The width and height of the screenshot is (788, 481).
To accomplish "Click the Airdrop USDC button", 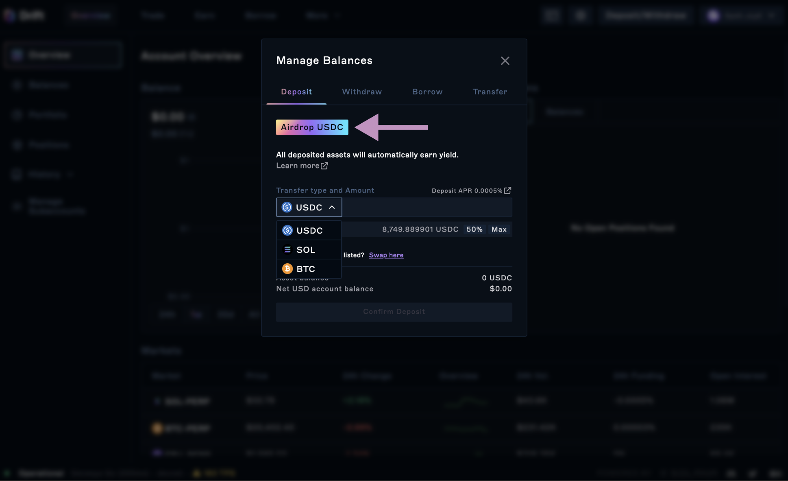I will pyautogui.click(x=312, y=127).
